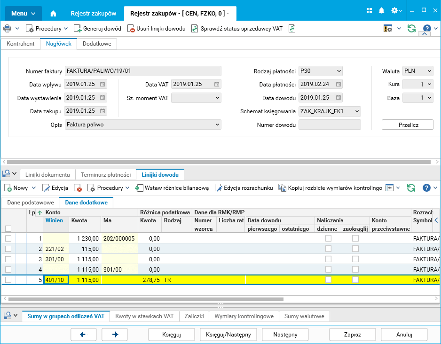Click the notification bell icon
This screenshot has height=344, width=441.
coord(382,10)
